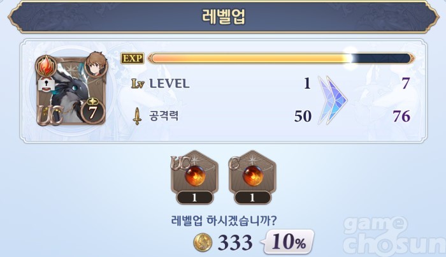Click the UC rarity badge on card

(50, 115)
